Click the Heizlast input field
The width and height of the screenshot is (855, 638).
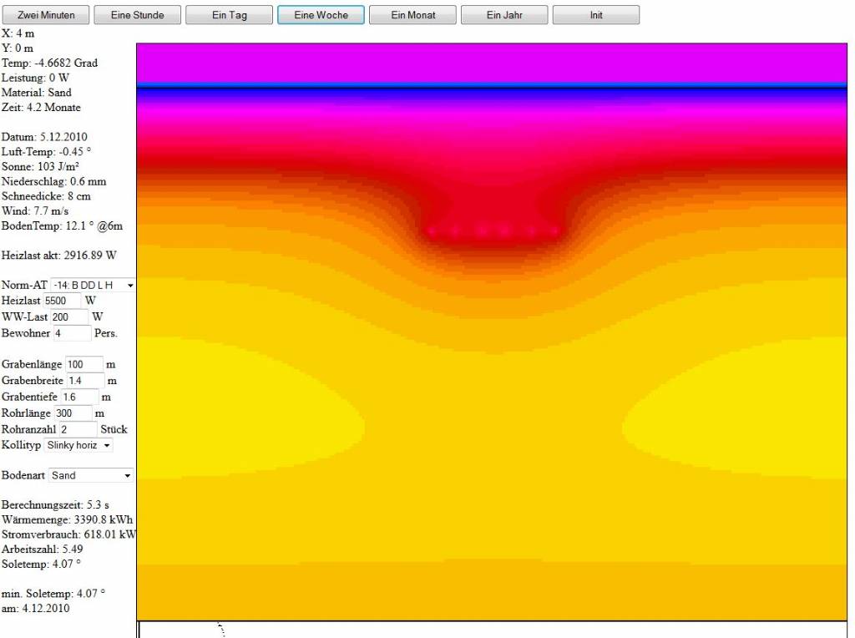pos(62,301)
